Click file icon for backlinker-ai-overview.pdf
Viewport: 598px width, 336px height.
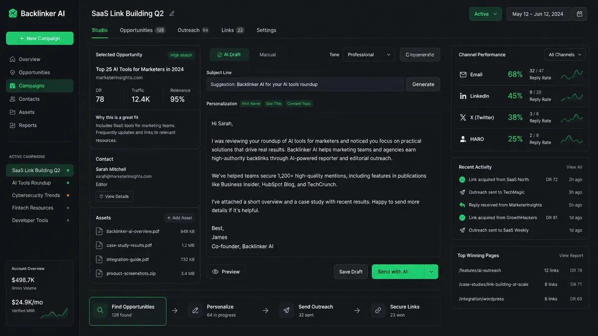click(99, 231)
